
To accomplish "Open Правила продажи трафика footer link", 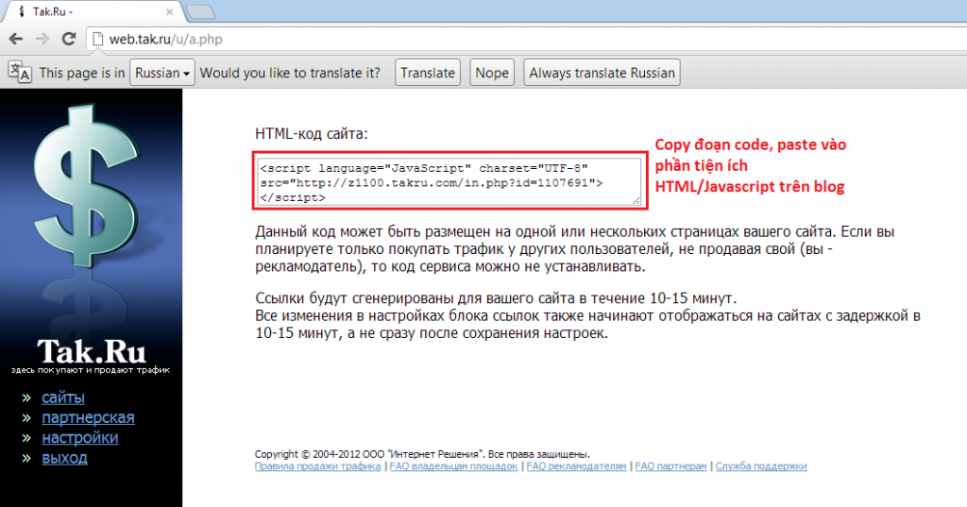I will 317,466.
